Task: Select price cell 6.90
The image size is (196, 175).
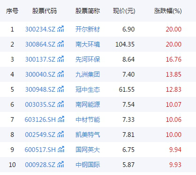Action: coord(128,29)
